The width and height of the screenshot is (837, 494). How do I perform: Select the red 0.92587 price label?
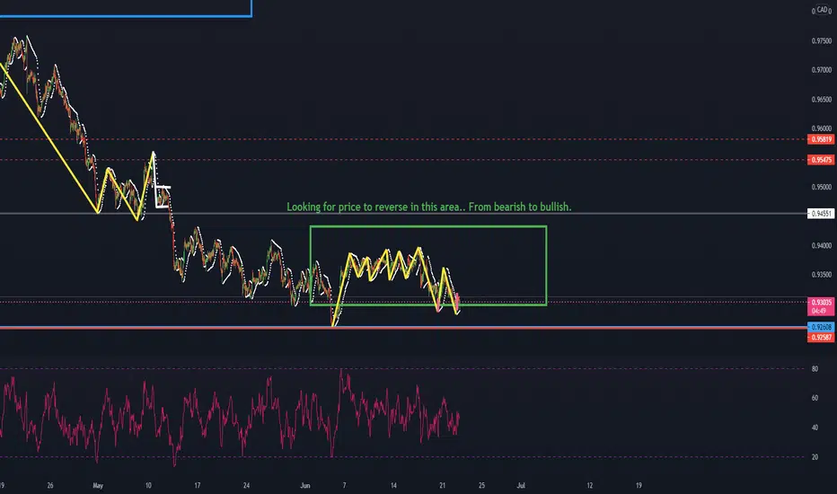click(821, 338)
